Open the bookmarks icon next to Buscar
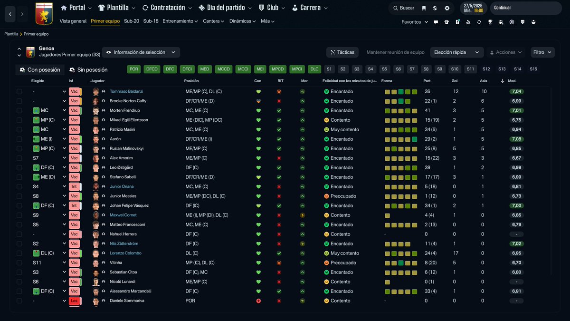Image resolution: width=570 pixels, height=321 pixels. (424, 8)
